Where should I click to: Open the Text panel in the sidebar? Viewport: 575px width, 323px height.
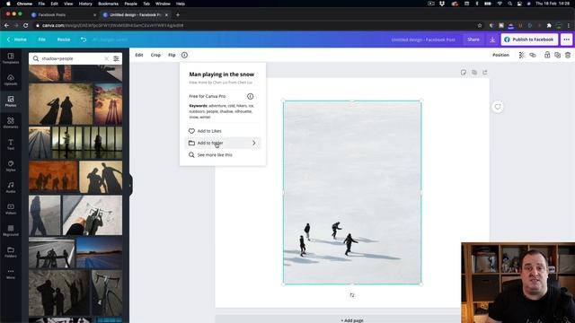pos(11,144)
